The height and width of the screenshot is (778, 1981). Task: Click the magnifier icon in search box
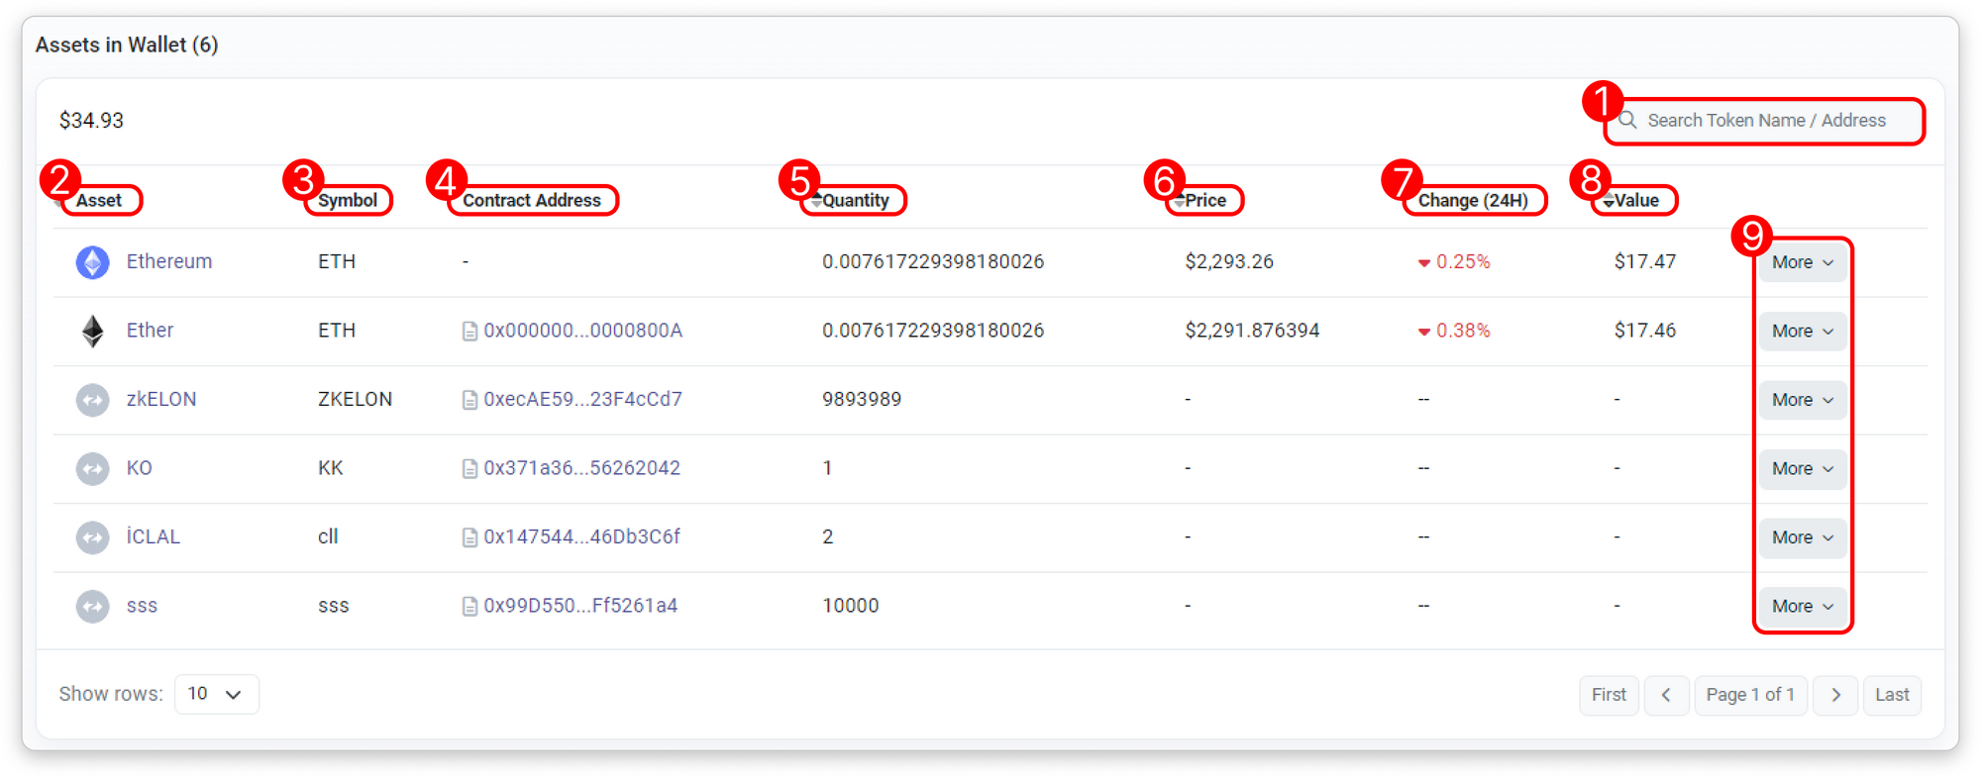point(1627,121)
